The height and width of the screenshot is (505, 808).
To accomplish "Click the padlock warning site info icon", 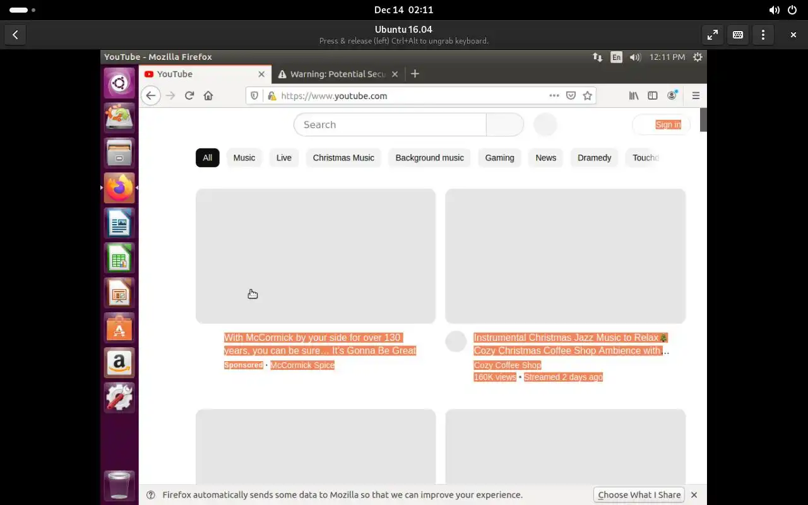I will coord(271,96).
